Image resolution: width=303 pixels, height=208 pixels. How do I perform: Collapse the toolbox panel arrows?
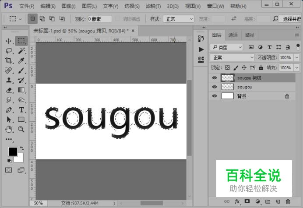click(5, 28)
